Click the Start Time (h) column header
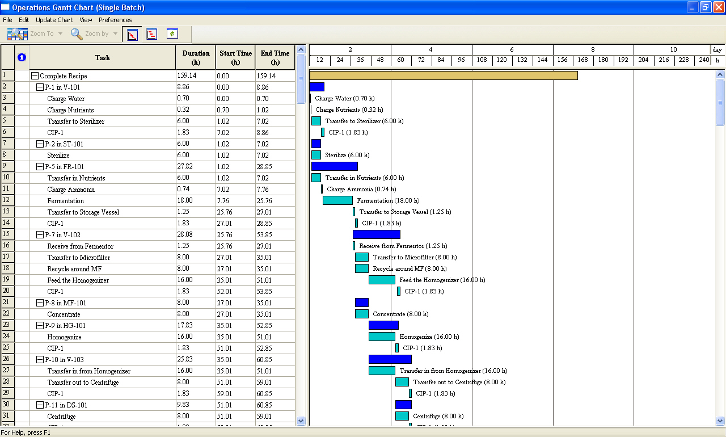Viewport: 726px width, 437px height. pos(235,57)
